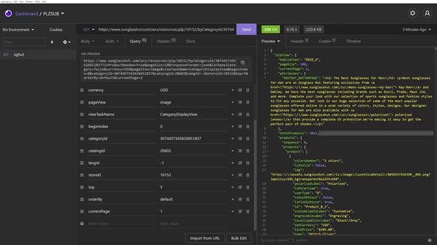Disable the viewTaskName parameter checkbox
The image size is (437, 245).
click(x=240, y=114)
